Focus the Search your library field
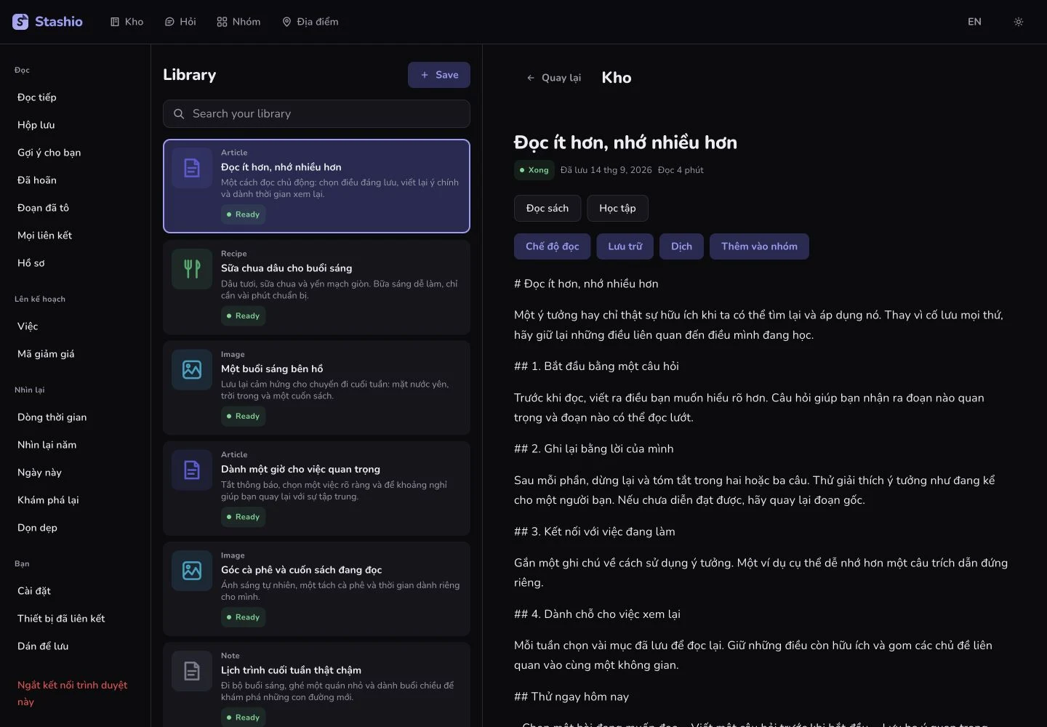The height and width of the screenshot is (727, 1047). [x=316, y=113]
